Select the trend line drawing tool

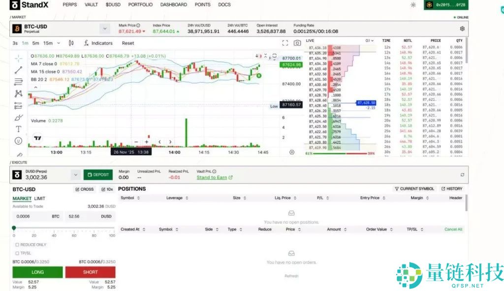(18, 70)
